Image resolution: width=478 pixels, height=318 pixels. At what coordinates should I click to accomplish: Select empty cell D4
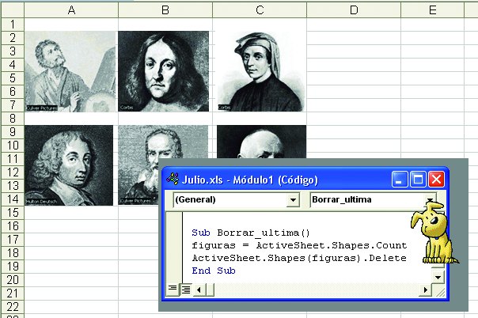pos(354,65)
